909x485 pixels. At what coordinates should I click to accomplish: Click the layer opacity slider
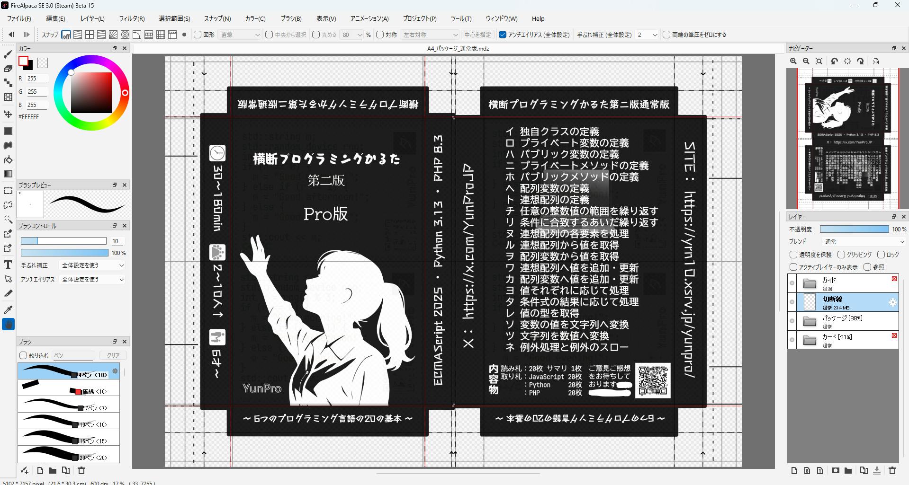(x=854, y=229)
